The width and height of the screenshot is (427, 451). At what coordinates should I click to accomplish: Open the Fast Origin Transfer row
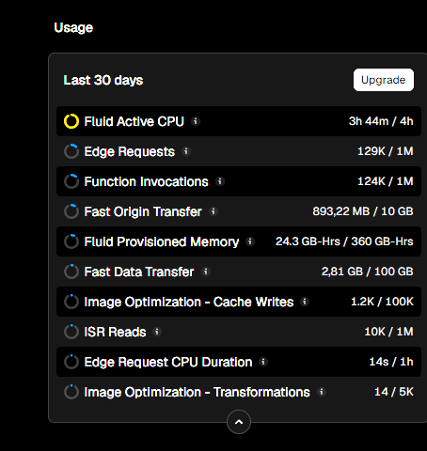click(239, 211)
